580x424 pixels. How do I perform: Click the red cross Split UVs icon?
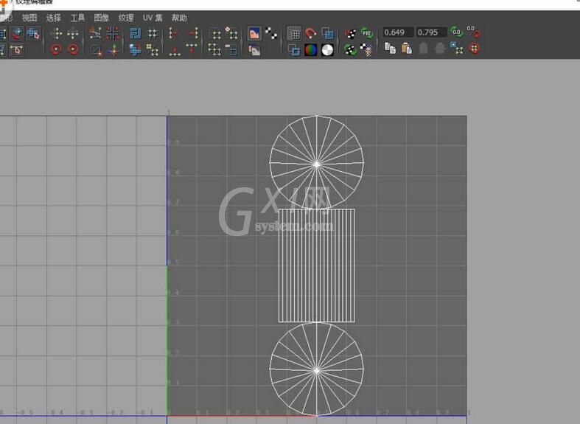click(x=113, y=34)
